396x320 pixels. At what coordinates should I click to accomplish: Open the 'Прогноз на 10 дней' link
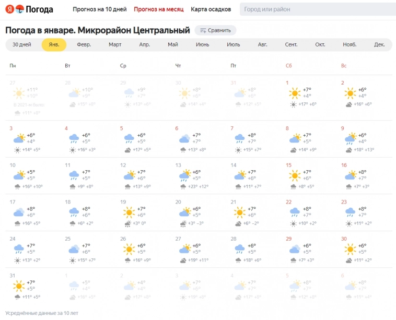(x=99, y=9)
